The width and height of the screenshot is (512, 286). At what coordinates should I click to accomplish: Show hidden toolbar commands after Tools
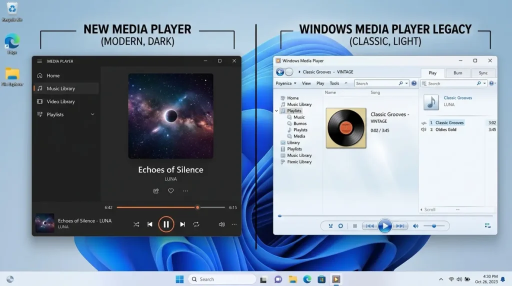[346, 83]
